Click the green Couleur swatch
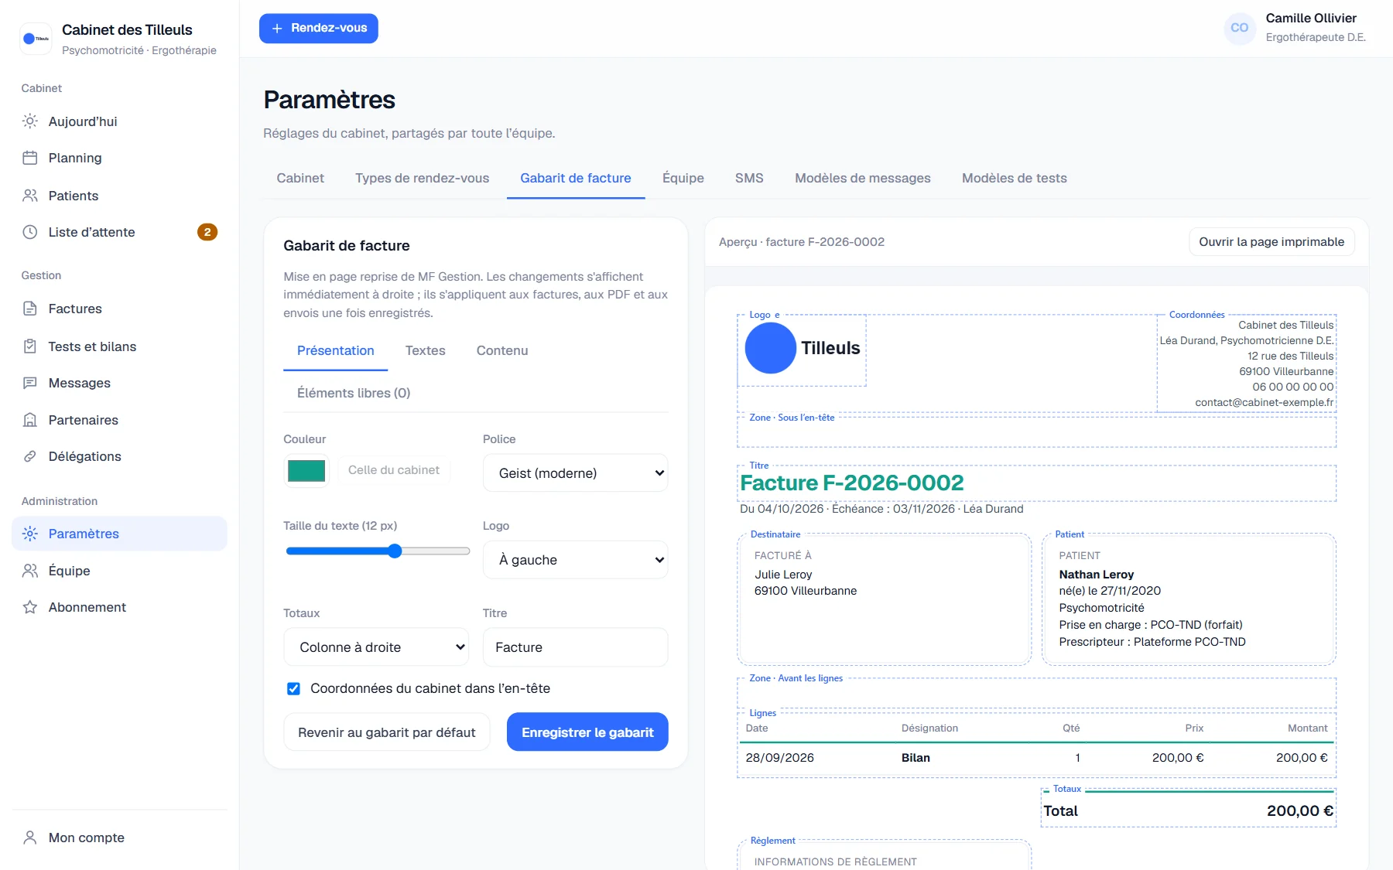Screen dimensions: 1393x870 [306, 470]
